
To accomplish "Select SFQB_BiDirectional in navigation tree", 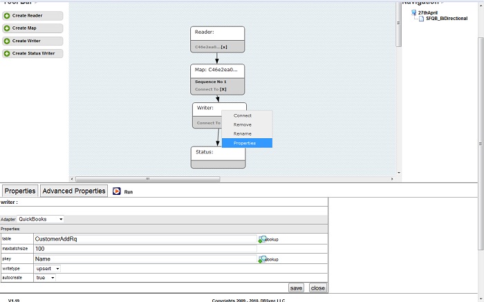I will [x=442, y=19].
